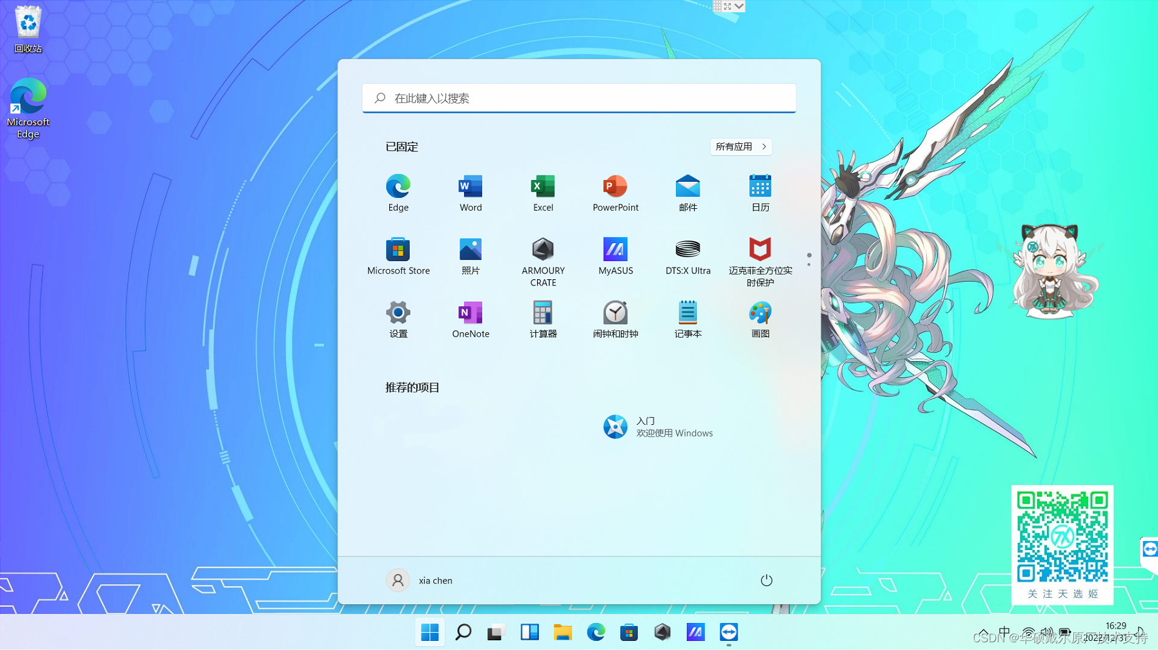Open the 邮件 mail app
Image resolution: width=1158 pixels, height=650 pixels.
(x=687, y=193)
